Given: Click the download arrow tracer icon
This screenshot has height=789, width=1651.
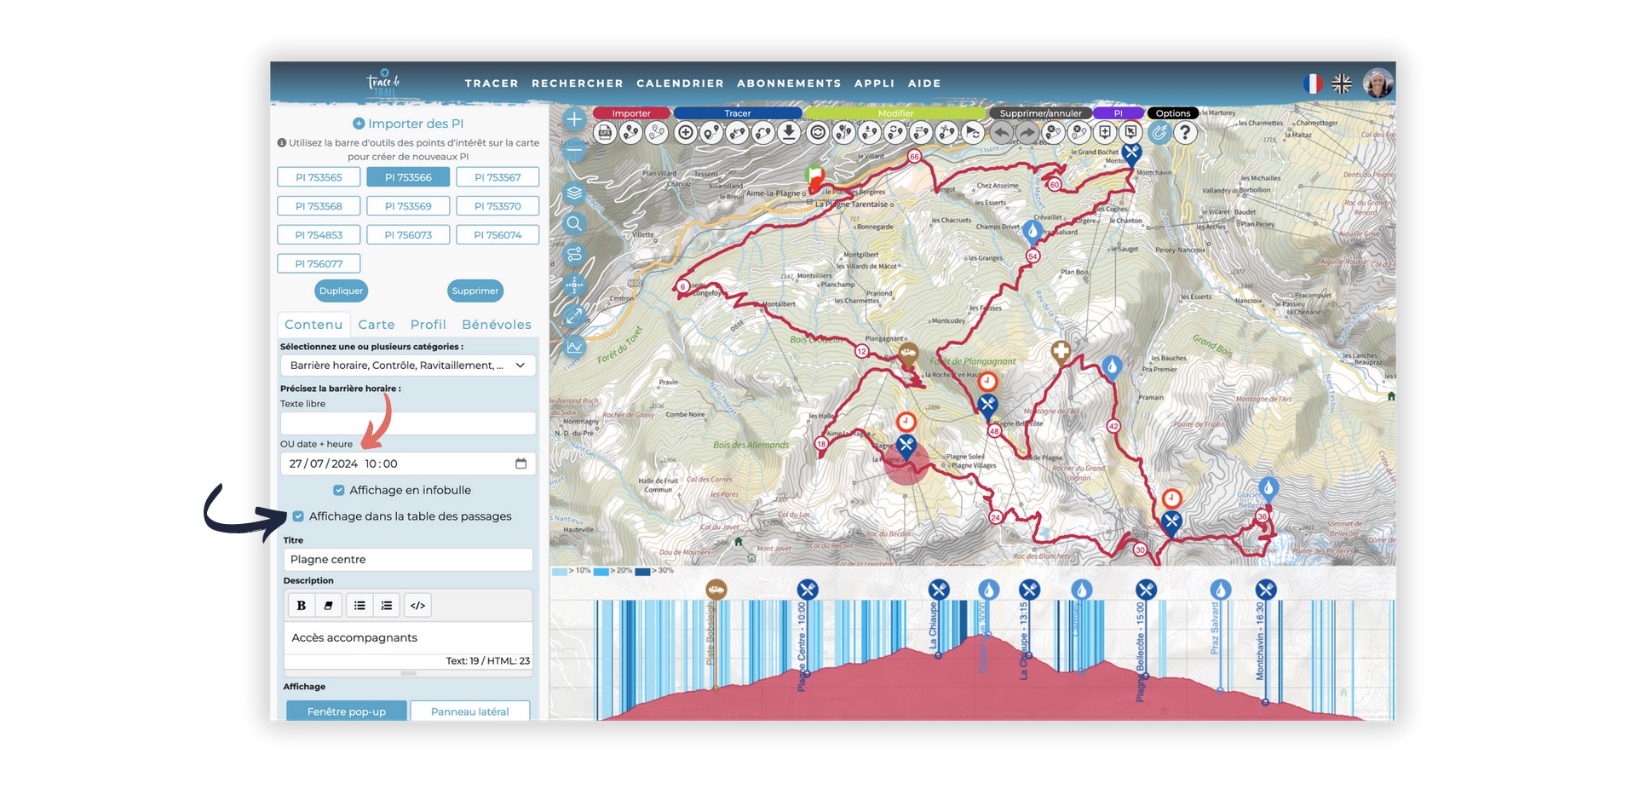Looking at the screenshot, I should pyautogui.click(x=789, y=133).
